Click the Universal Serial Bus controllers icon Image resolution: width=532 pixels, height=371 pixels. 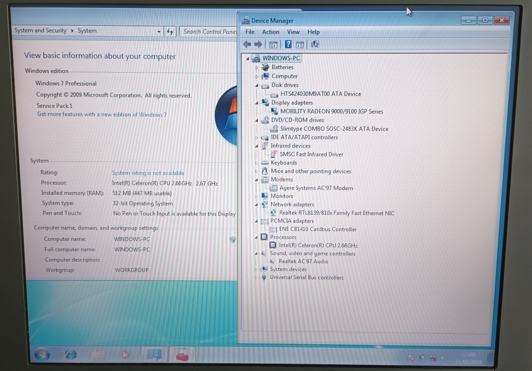(x=264, y=277)
